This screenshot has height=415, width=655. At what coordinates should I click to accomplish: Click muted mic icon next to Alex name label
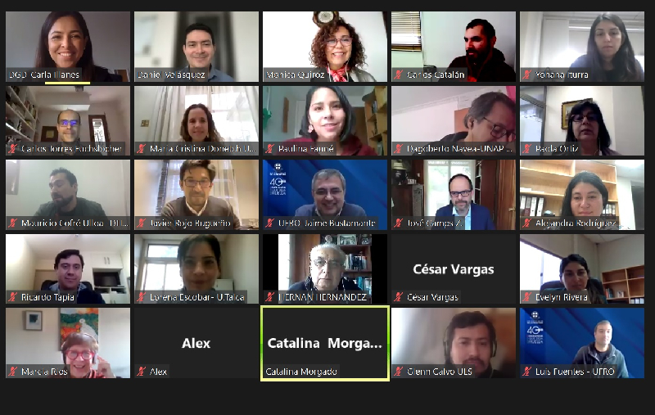point(141,371)
